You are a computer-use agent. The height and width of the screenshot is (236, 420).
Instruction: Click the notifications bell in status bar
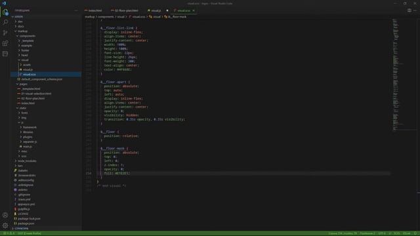click(415, 233)
